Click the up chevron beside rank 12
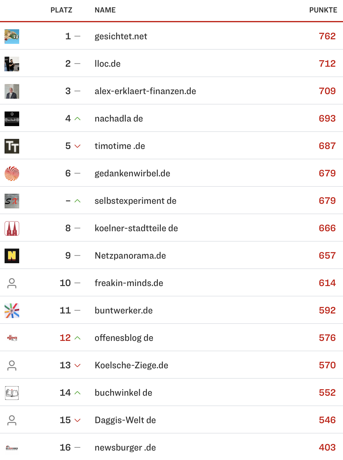This screenshot has height=460, width=343. click(78, 338)
